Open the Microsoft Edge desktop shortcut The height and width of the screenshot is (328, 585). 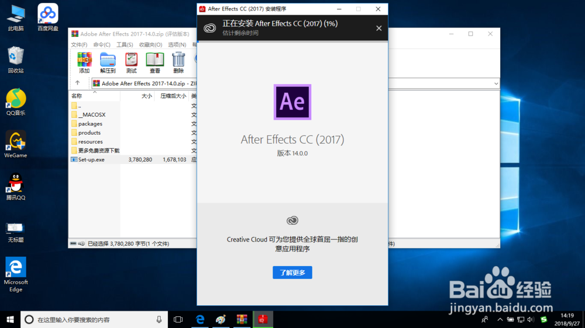16,275
